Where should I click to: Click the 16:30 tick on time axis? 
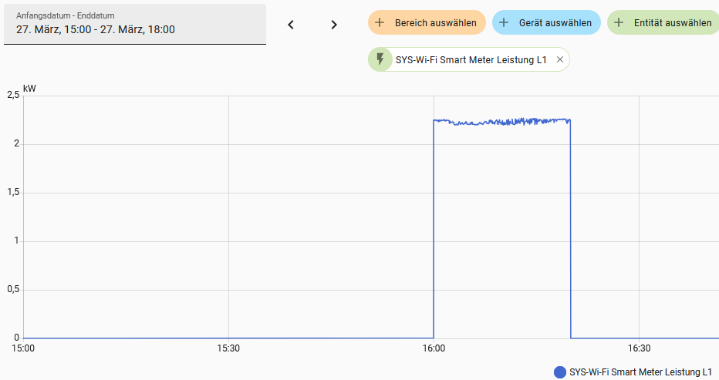[x=639, y=348]
